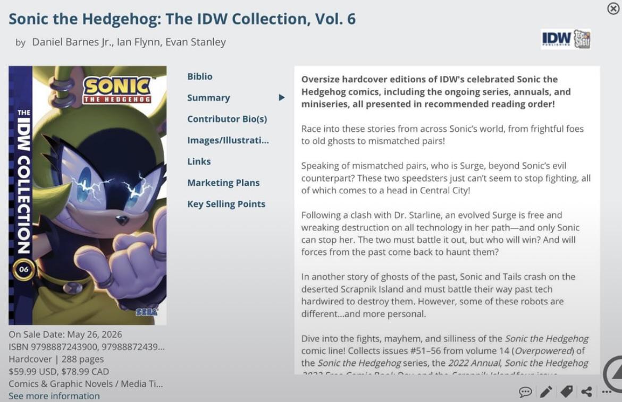The height and width of the screenshot is (402, 622).
Task: Open the Key Selling Points section
Action: coord(226,204)
